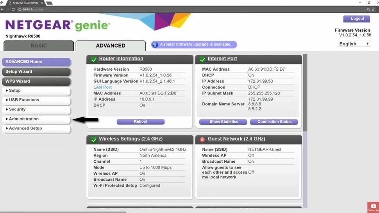Image resolution: width=379 pixels, height=213 pixels.
Task: Click the Reboot button
Action: point(140,122)
